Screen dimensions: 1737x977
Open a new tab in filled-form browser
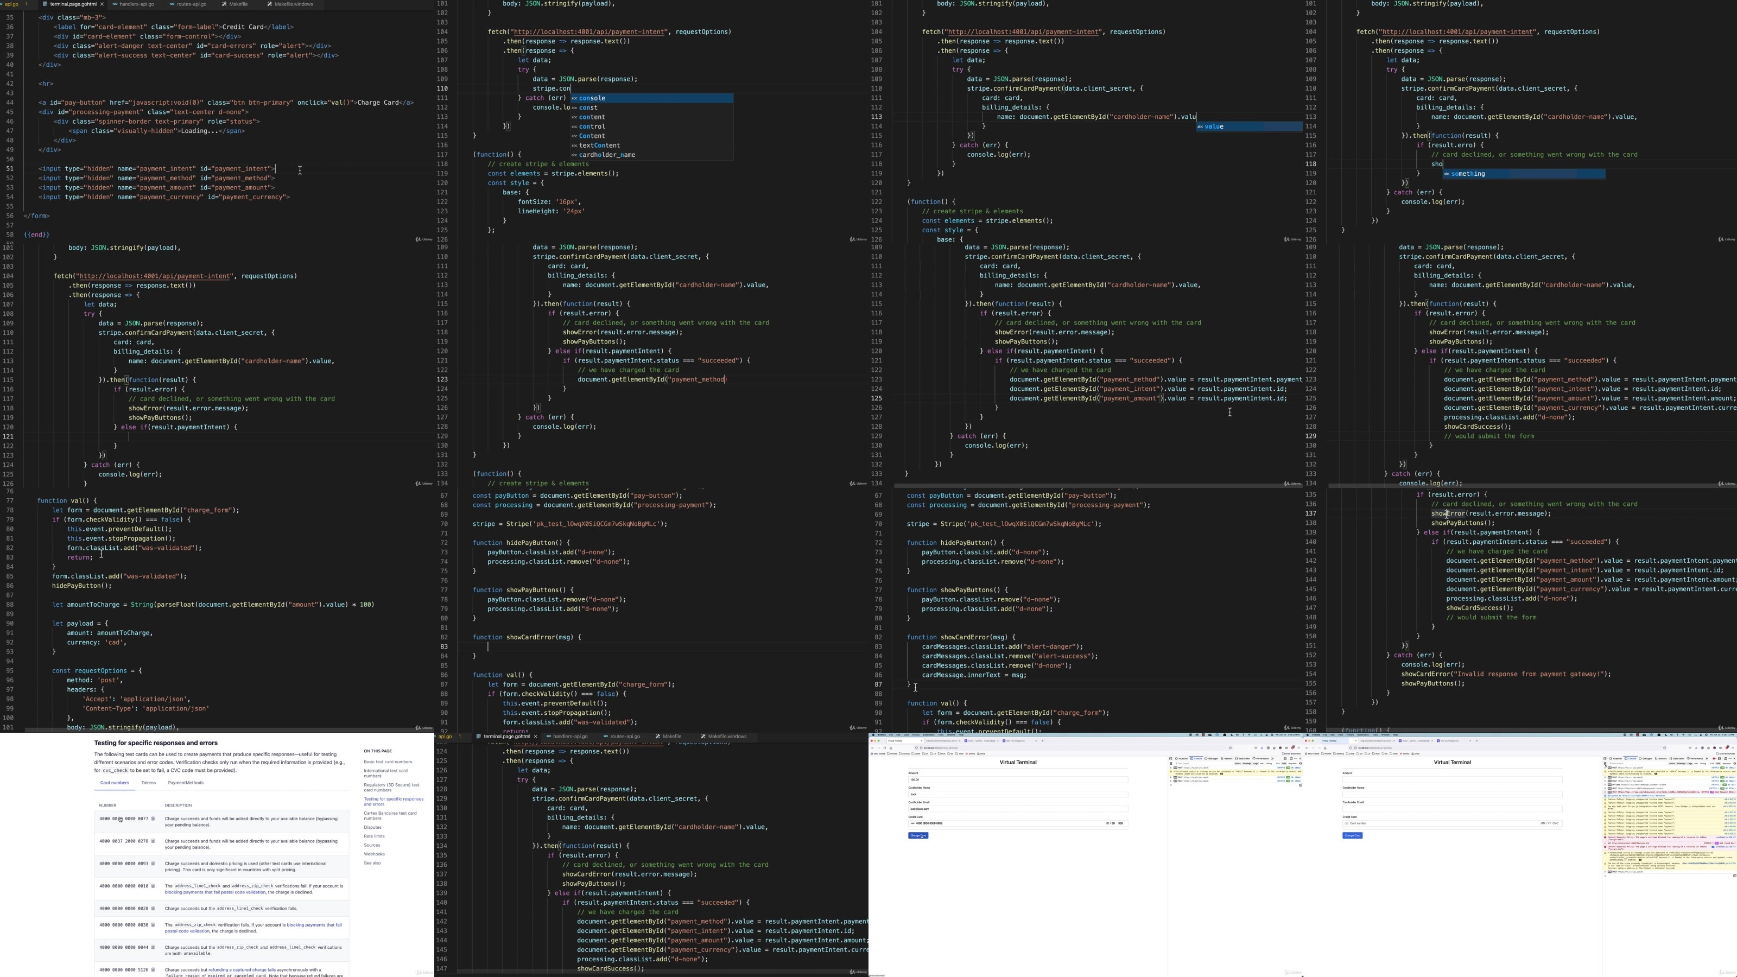pos(1042,740)
